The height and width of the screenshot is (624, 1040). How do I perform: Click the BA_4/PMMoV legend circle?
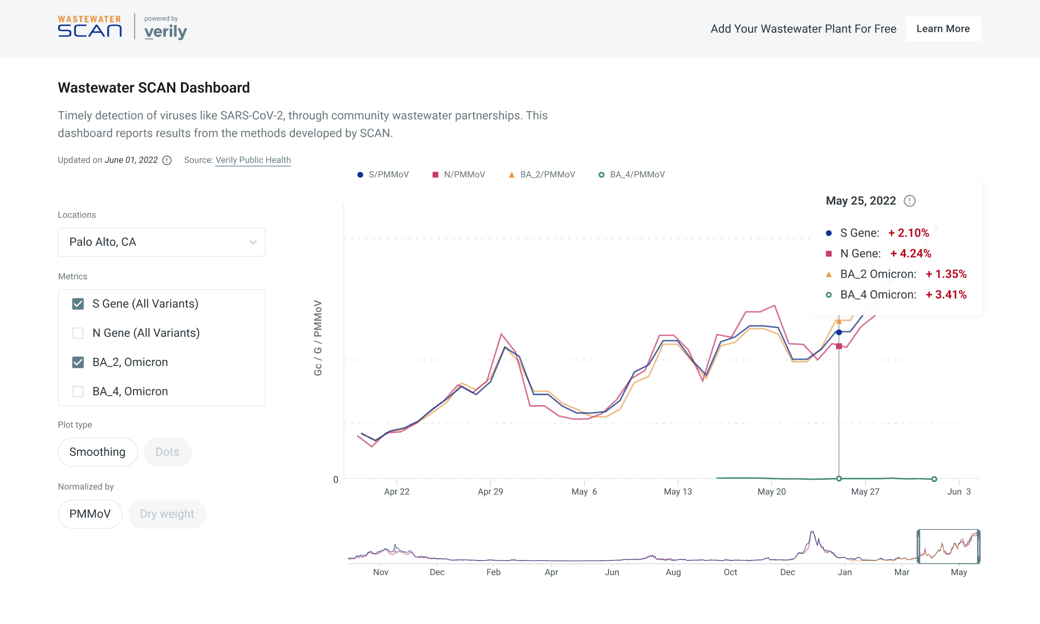[x=601, y=175]
